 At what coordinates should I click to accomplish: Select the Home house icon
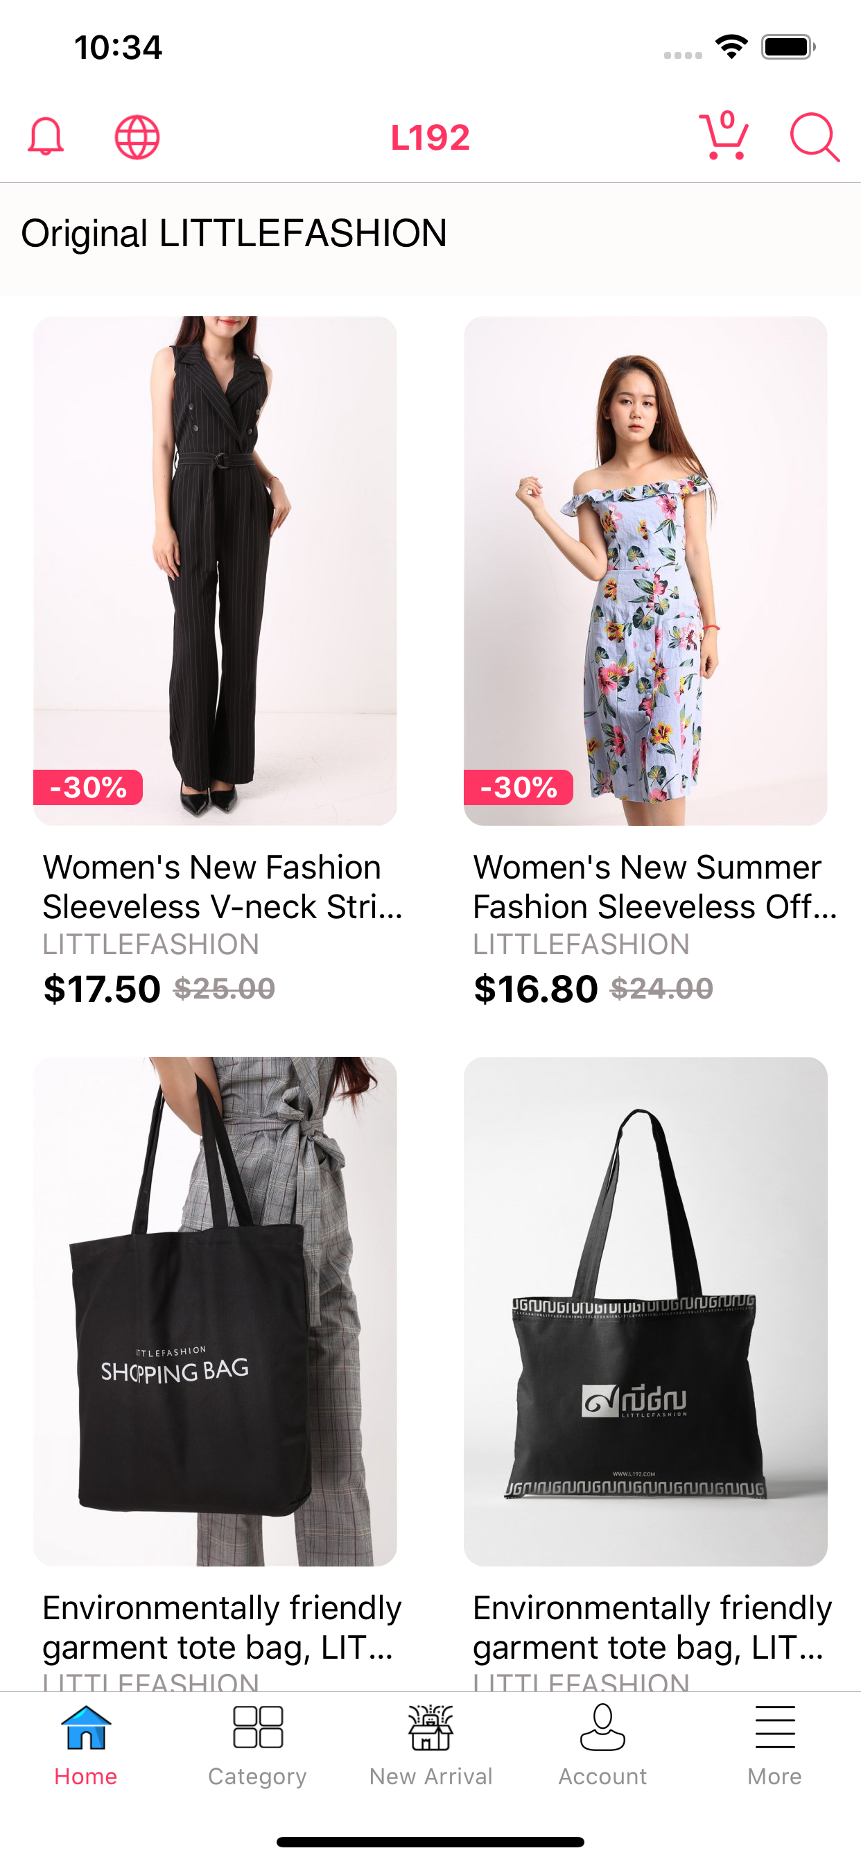pos(86,1727)
